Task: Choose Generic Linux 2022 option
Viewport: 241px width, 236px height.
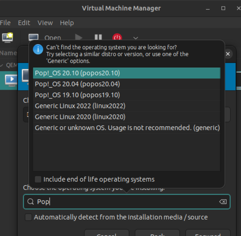Action: [x=80, y=106]
